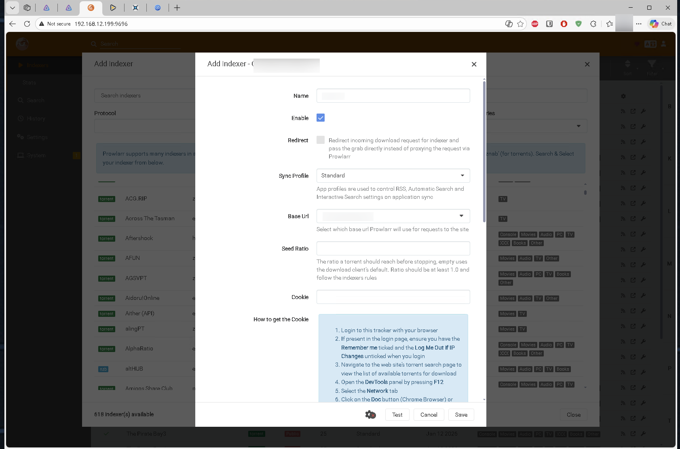Click the Test button
This screenshot has height=449, width=680.
point(397,415)
